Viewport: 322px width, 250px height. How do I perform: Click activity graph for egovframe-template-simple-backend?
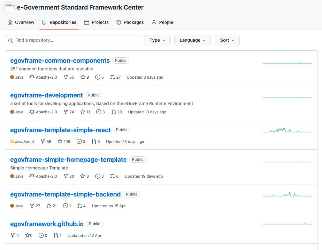(287, 194)
